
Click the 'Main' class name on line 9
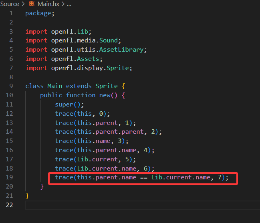(x=55, y=86)
